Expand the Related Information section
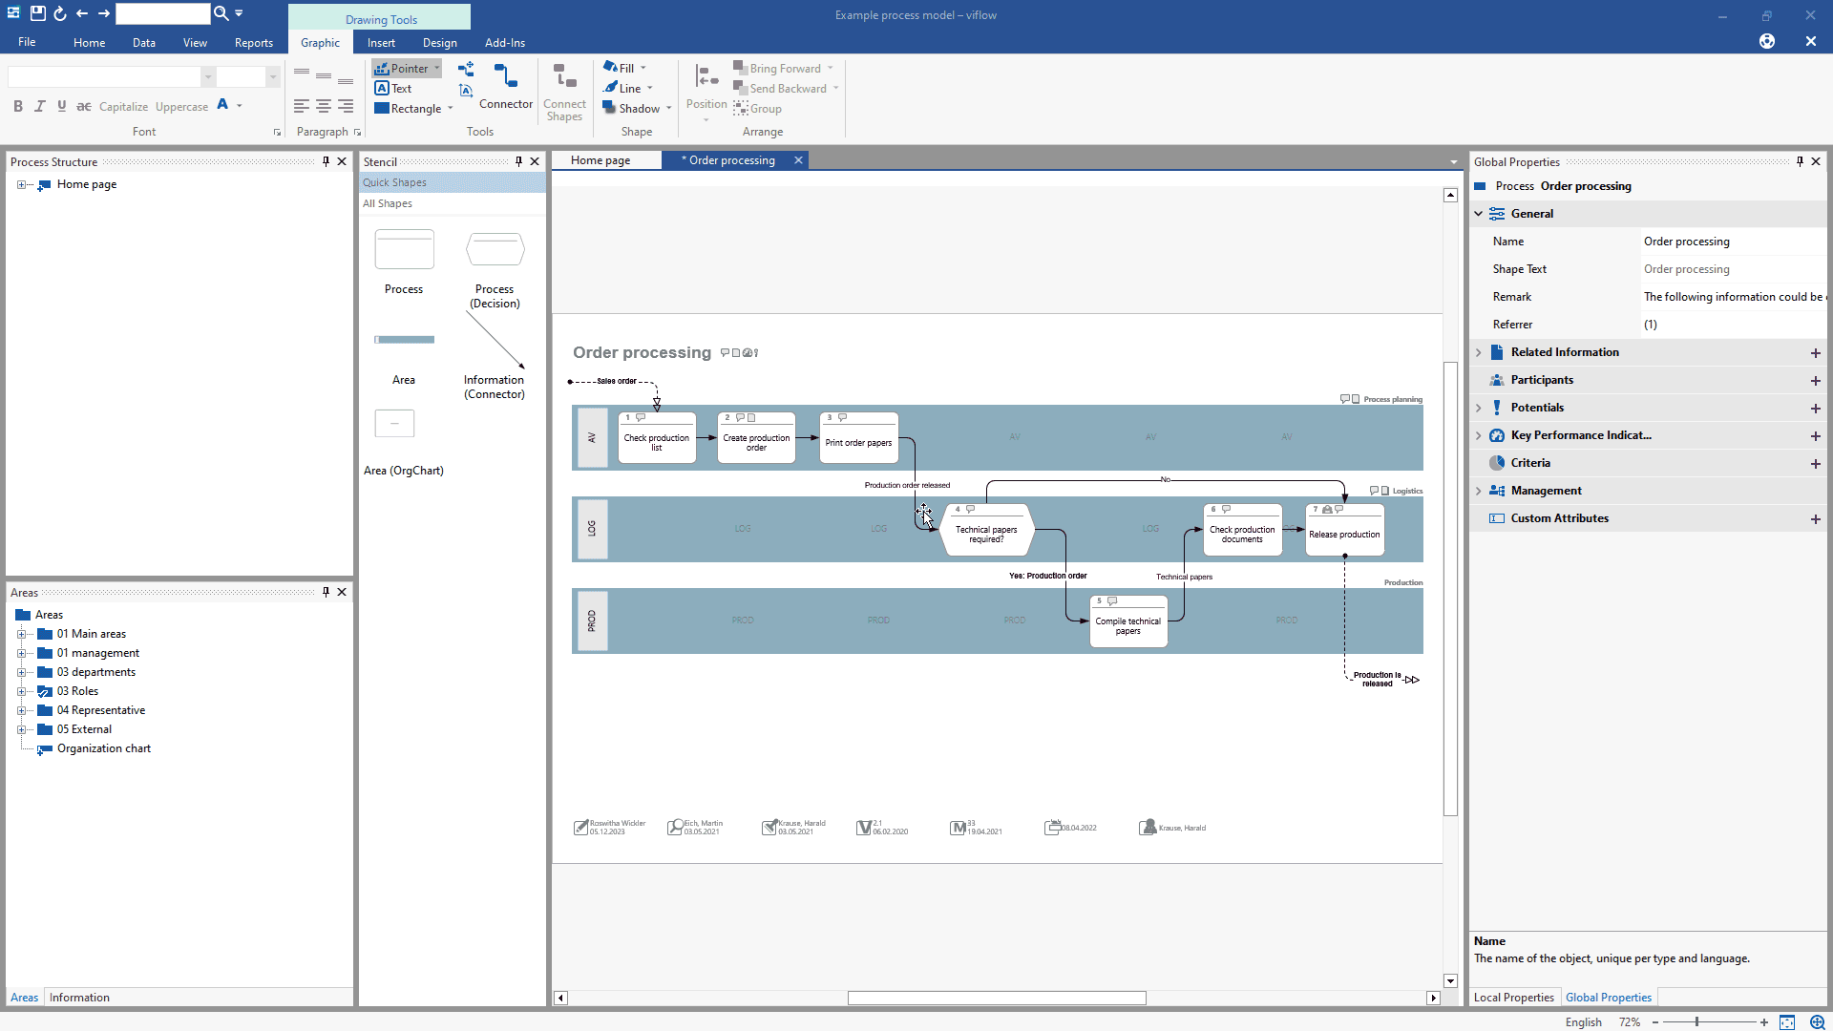The image size is (1833, 1031). pos(1479,352)
